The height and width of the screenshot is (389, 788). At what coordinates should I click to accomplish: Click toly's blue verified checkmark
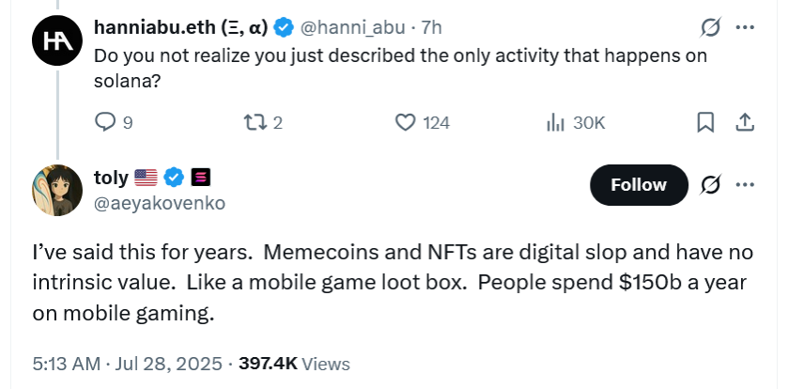174,177
